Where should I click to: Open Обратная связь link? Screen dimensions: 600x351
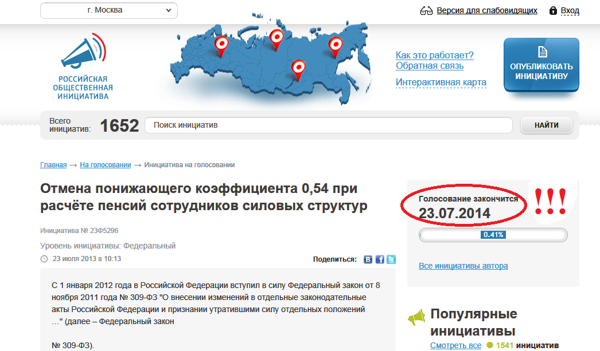(x=429, y=66)
